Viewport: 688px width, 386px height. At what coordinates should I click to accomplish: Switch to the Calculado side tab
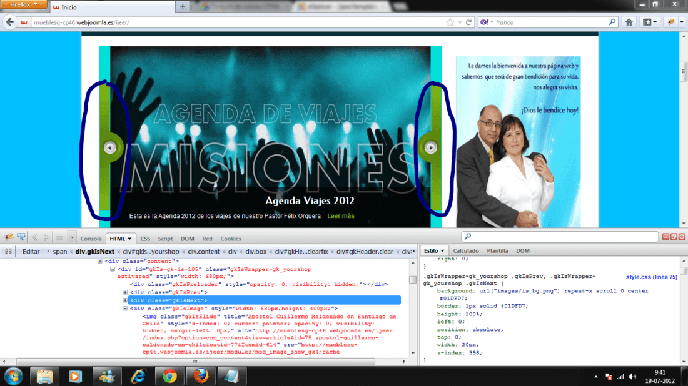click(465, 250)
